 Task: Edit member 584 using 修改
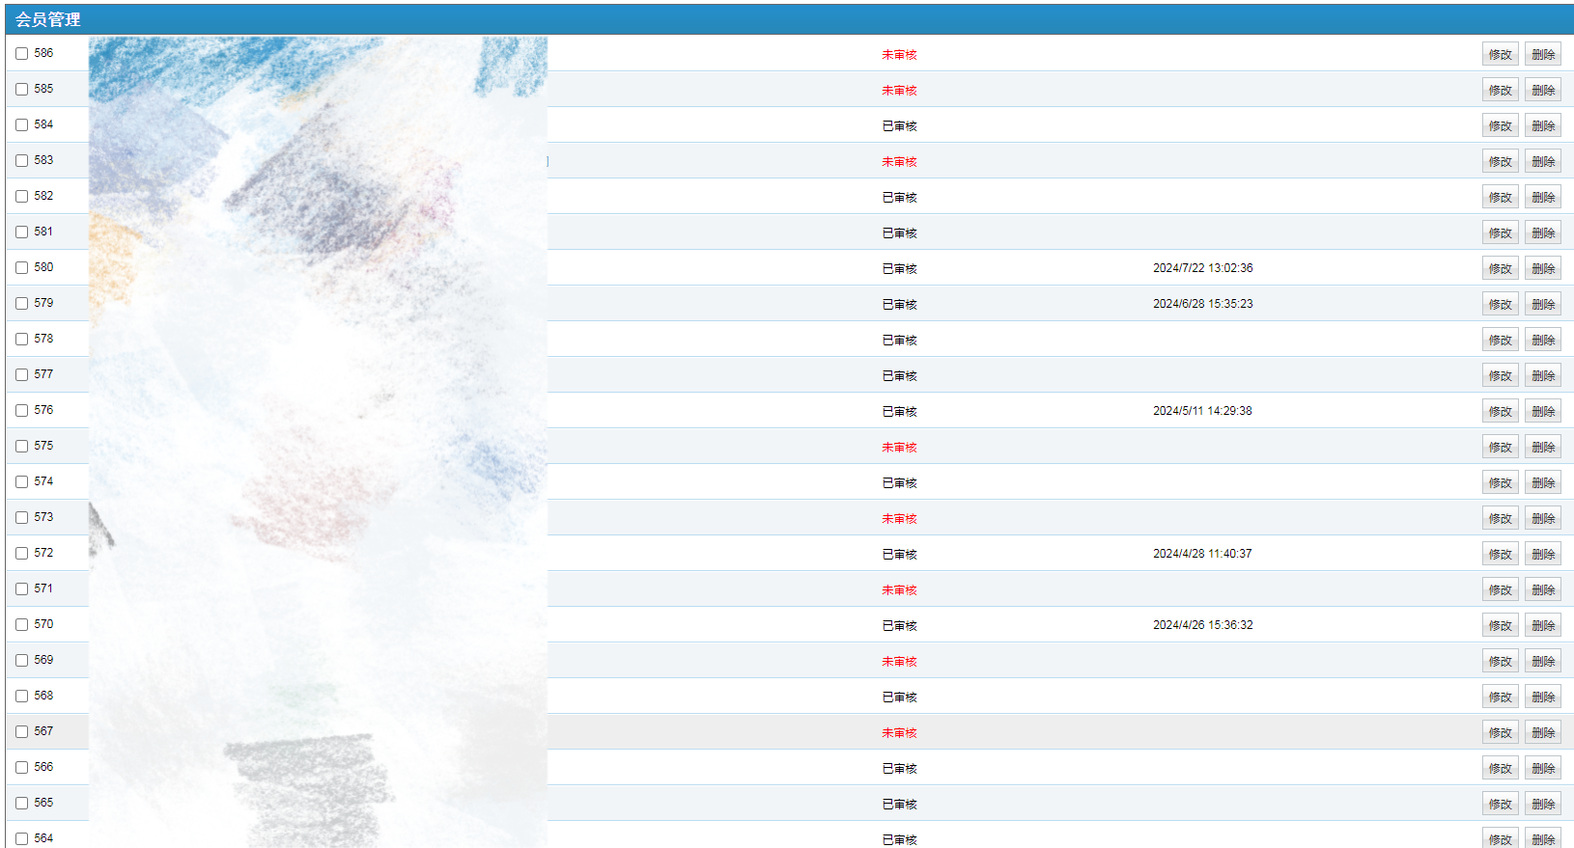click(1500, 126)
